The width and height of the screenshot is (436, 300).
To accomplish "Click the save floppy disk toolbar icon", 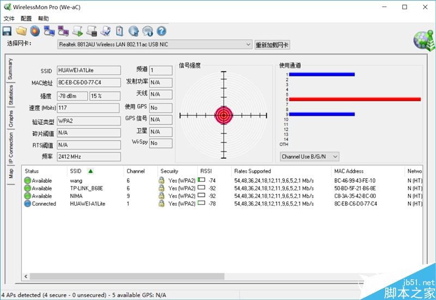I will pos(7,31).
